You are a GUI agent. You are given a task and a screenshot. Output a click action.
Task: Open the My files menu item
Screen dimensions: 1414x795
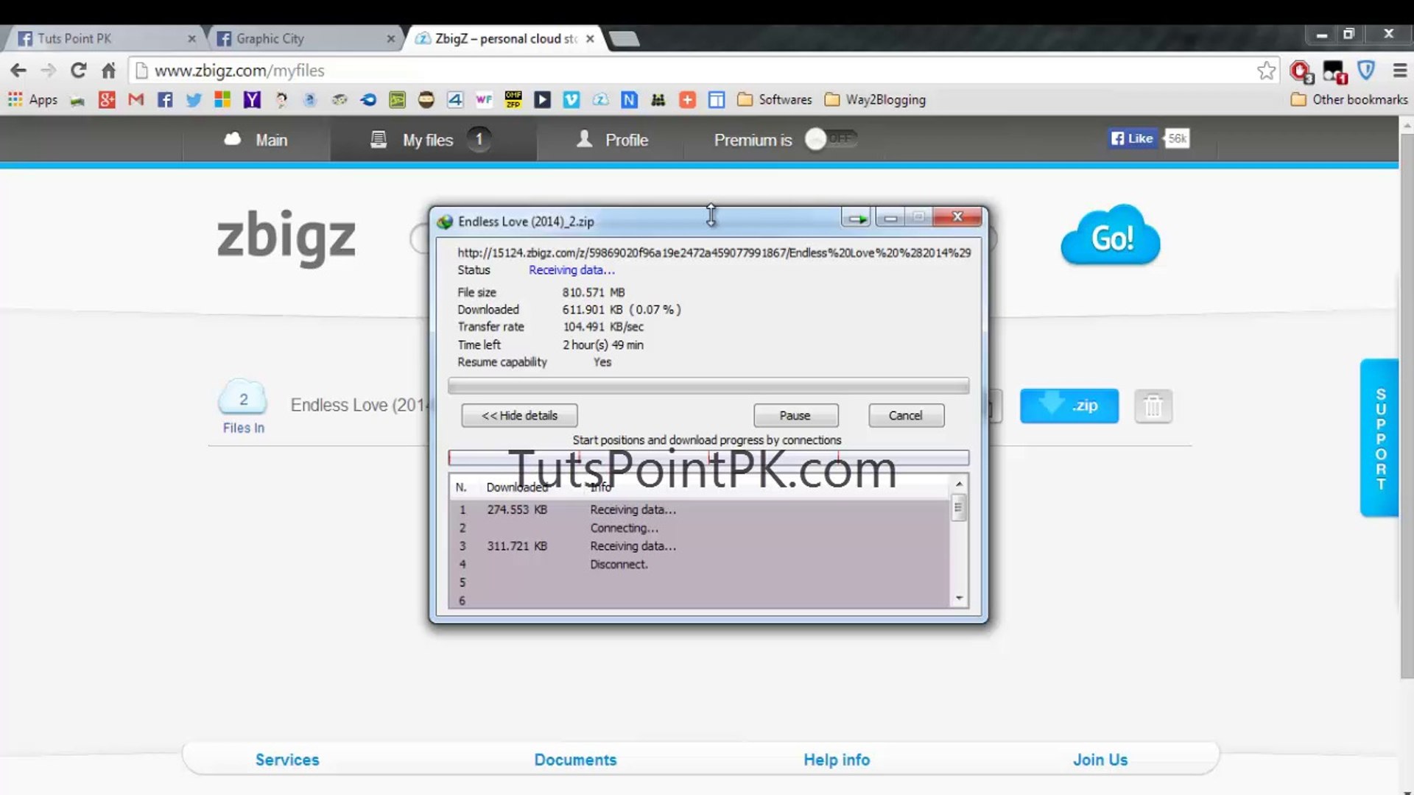pos(433,140)
